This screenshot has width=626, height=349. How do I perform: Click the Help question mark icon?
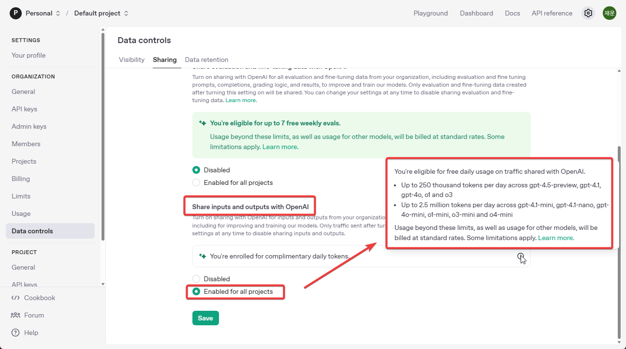(x=15, y=333)
